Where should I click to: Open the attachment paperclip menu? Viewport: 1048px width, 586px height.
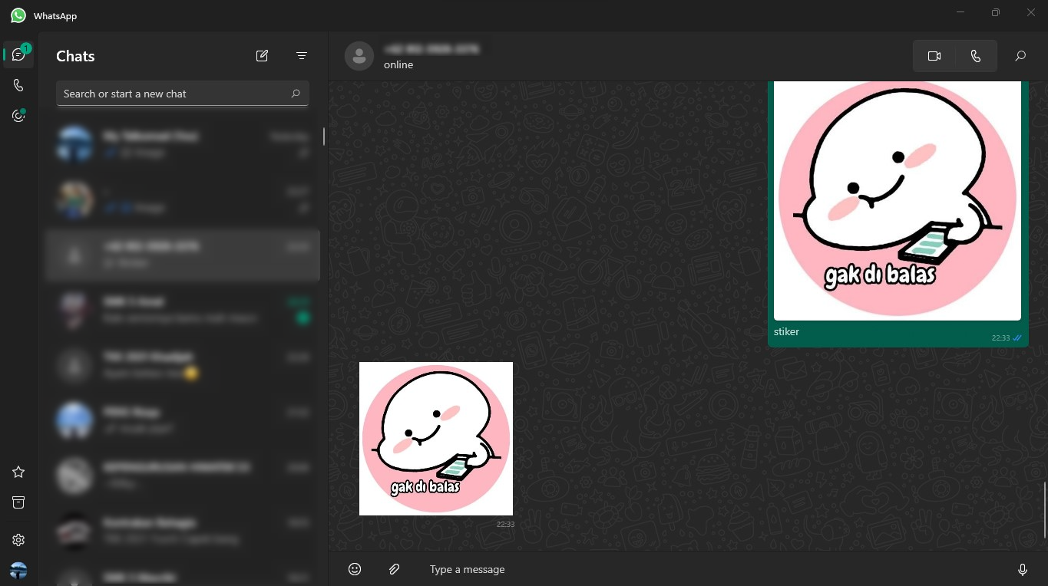(394, 569)
